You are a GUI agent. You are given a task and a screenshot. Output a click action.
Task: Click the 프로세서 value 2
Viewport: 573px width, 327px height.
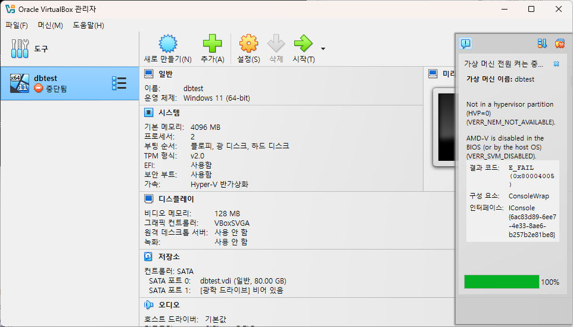tap(192, 136)
